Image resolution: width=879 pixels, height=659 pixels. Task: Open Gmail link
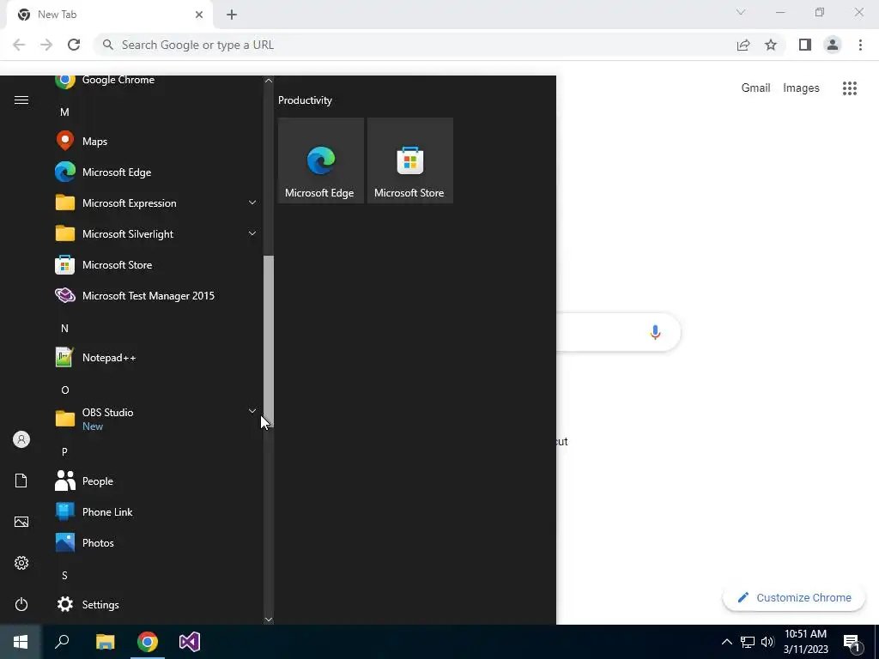[x=755, y=88]
